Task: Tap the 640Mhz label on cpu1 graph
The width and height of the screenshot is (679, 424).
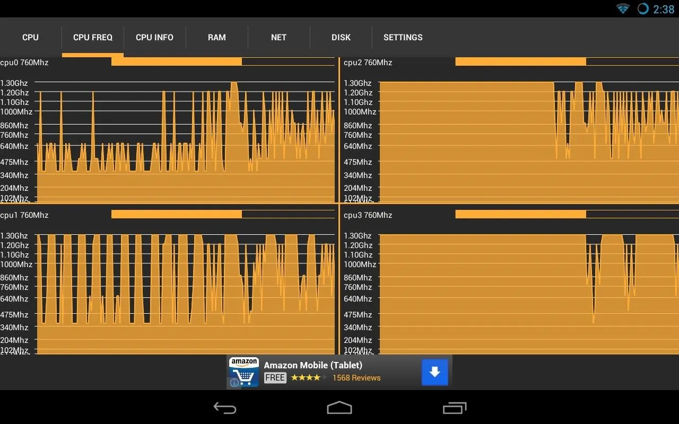Action: (x=14, y=299)
